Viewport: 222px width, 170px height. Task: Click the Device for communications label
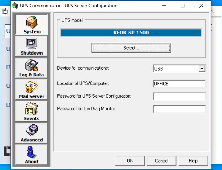(x=83, y=68)
